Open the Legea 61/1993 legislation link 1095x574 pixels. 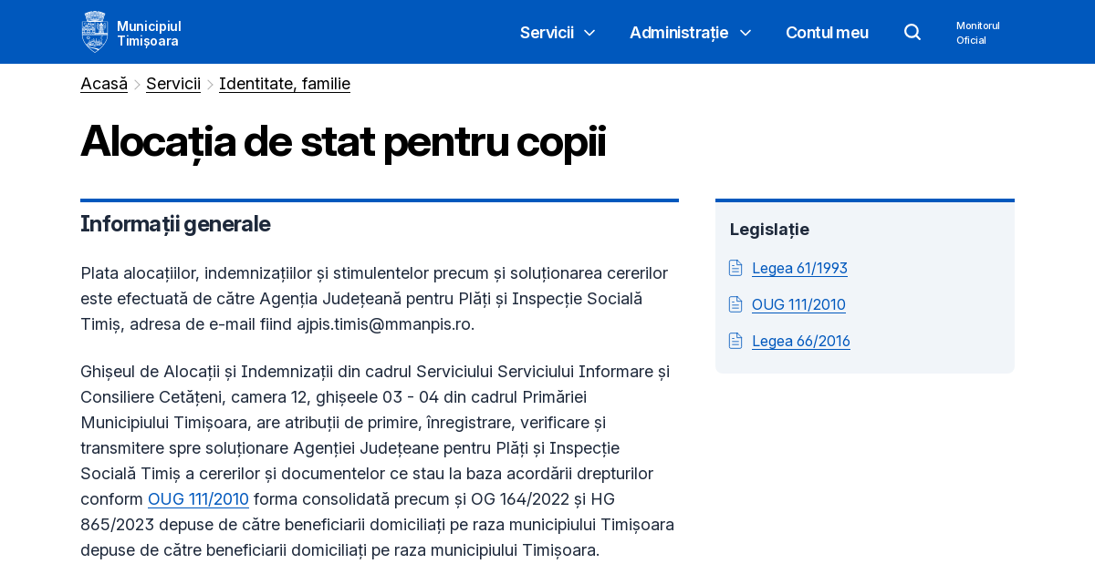[799, 268]
